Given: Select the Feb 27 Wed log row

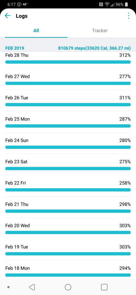Looking at the screenshot, I should click(68, 79).
